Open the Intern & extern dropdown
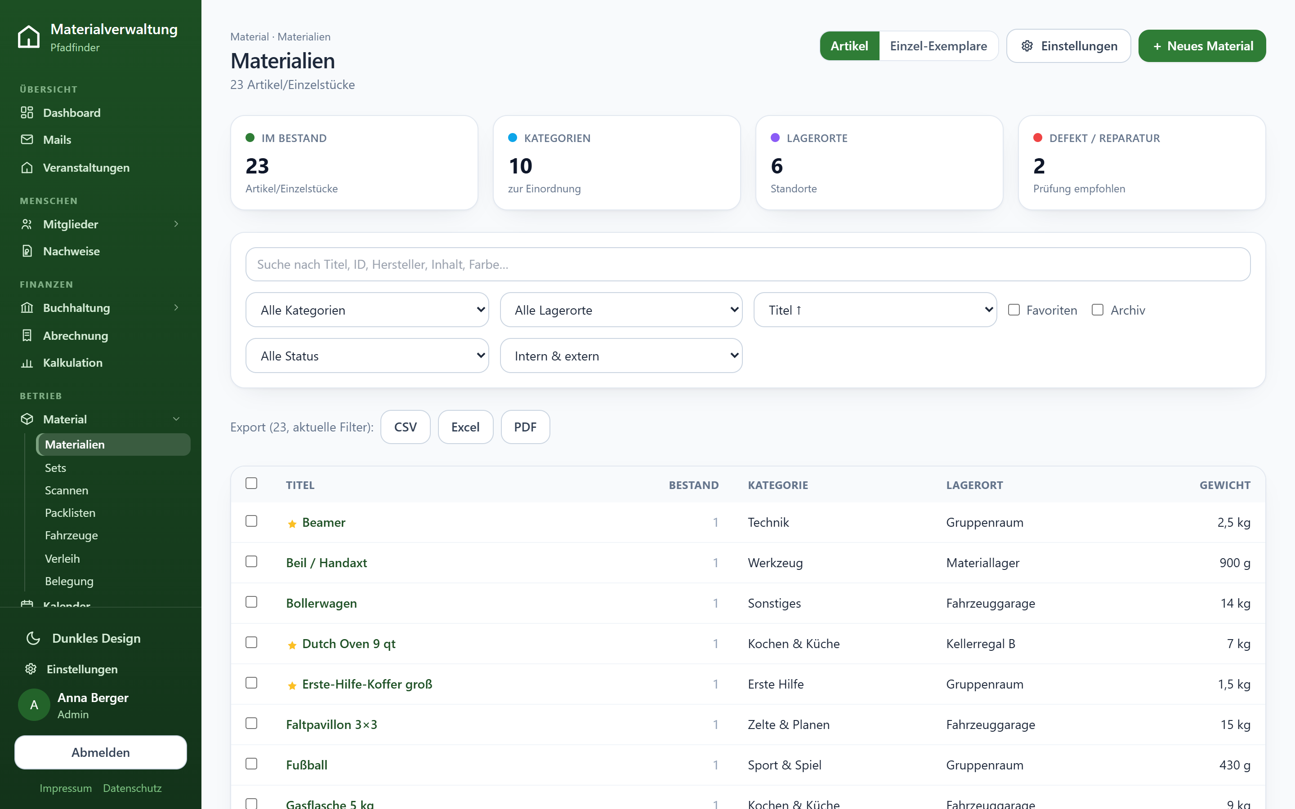 621,356
